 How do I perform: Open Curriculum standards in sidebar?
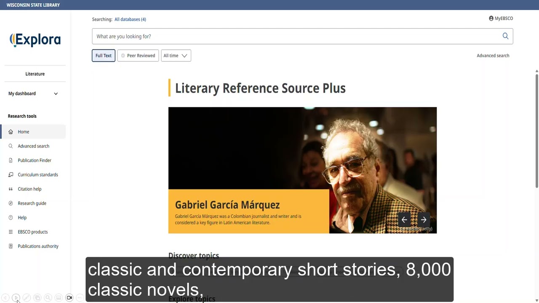tap(38, 175)
